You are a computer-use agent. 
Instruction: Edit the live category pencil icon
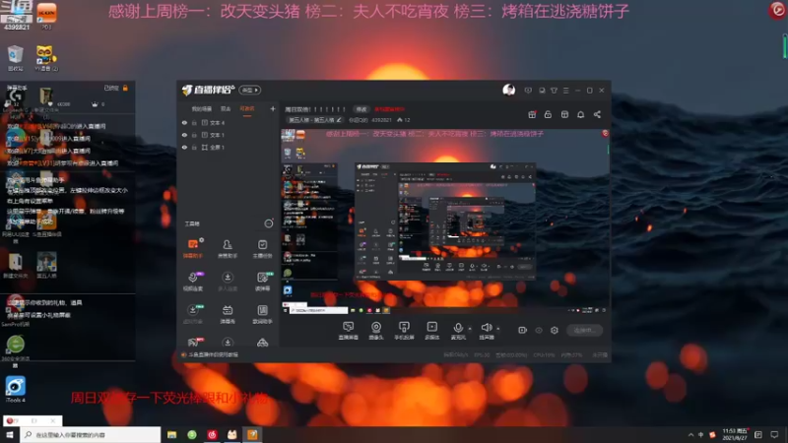pos(339,120)
